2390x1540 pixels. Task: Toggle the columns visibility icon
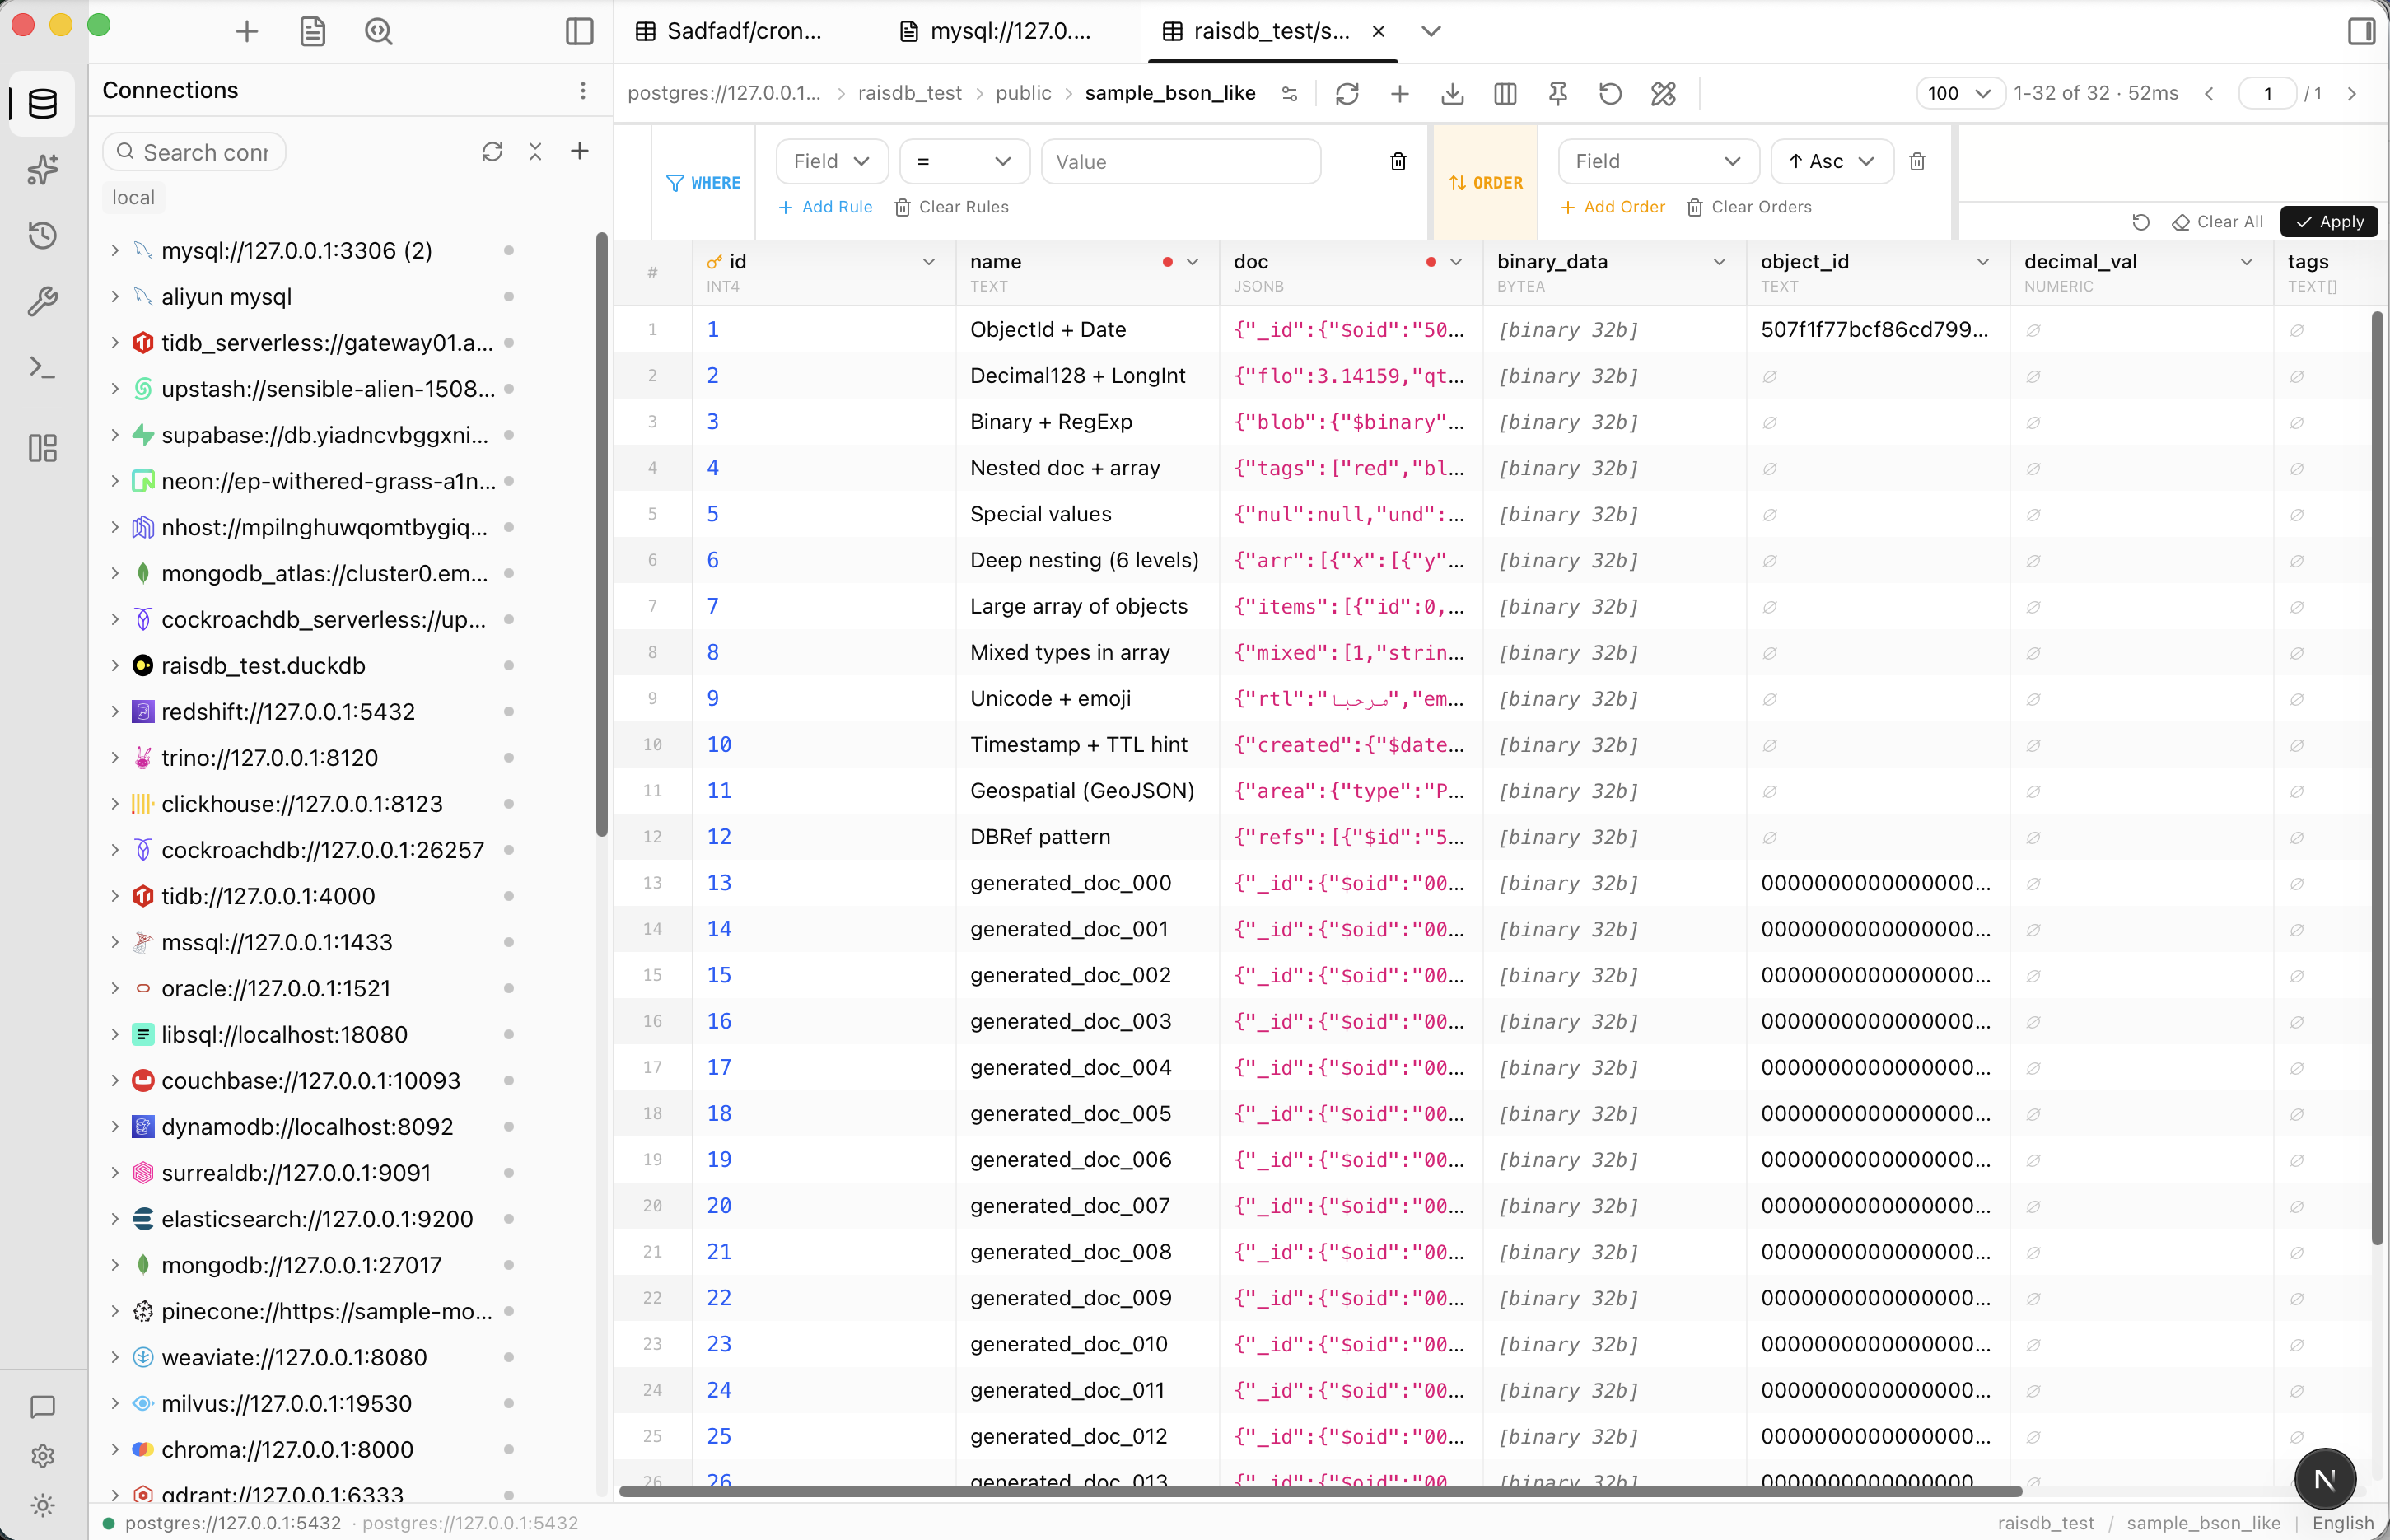(x=1505, y=94)
